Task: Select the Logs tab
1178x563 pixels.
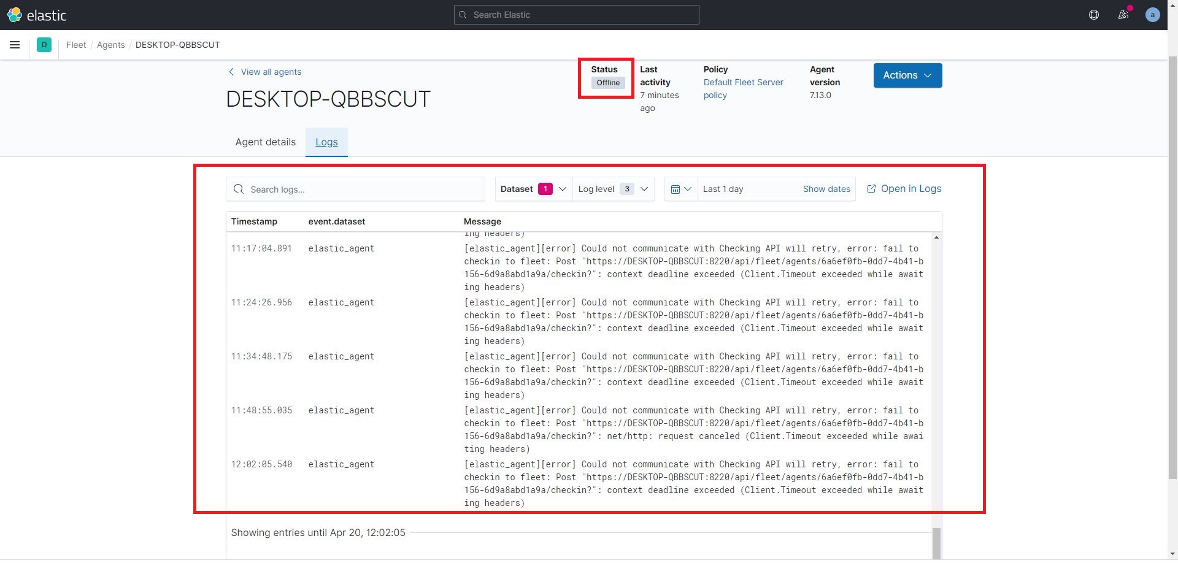Action: click(x=326, y=142)
